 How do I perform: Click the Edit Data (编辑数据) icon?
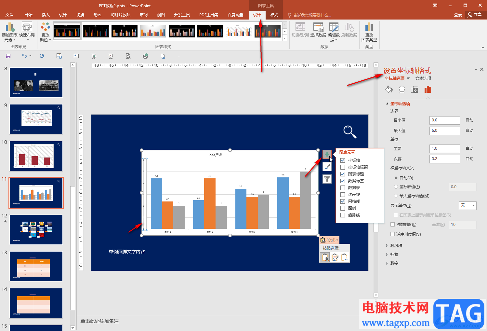click(334, 27)
